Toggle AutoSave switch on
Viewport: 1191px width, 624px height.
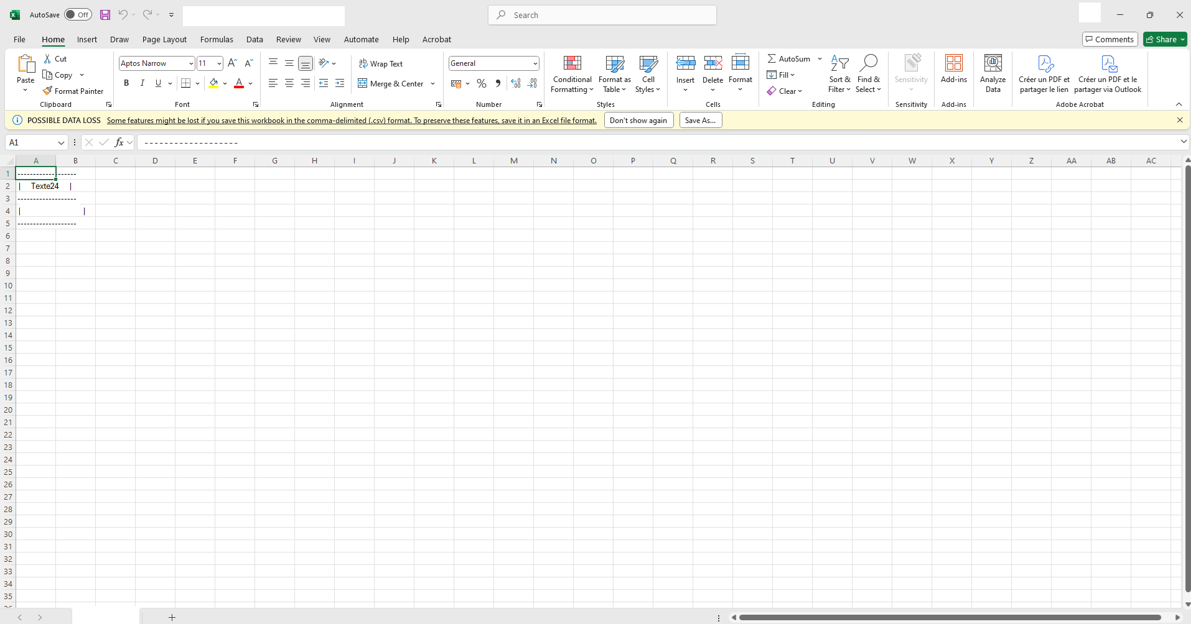click(78, 14)
